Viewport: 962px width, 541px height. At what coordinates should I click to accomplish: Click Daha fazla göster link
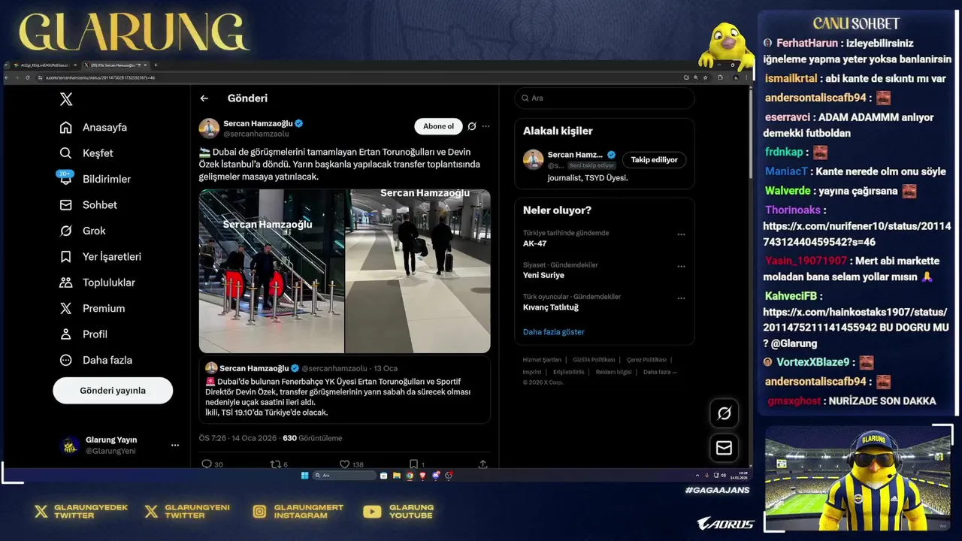(553, 332)
